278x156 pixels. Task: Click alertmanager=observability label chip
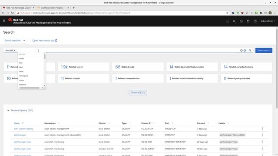click(232, 135)
